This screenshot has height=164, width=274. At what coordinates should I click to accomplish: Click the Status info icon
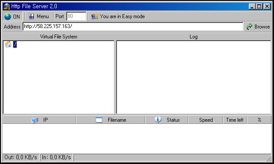pos(158,120)
